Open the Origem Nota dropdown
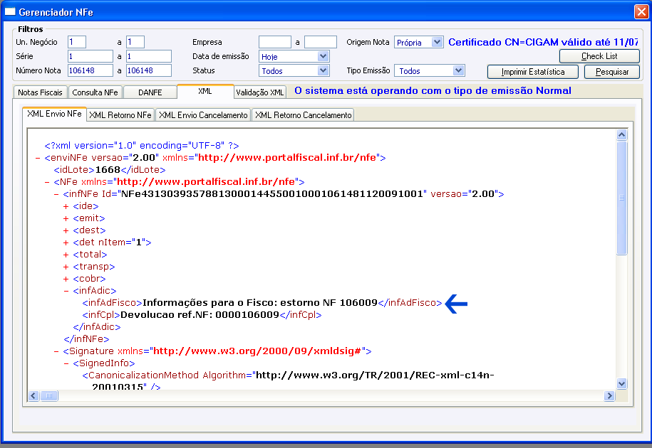This screenshot has width=652, height=448. point(437,43)
